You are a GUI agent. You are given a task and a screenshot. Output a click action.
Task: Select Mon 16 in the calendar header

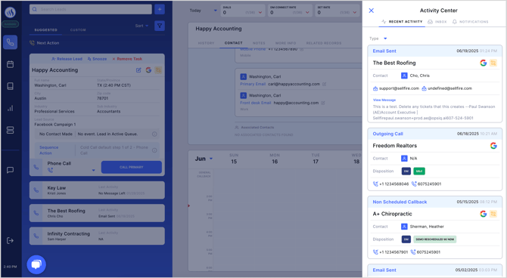(275, 159)
